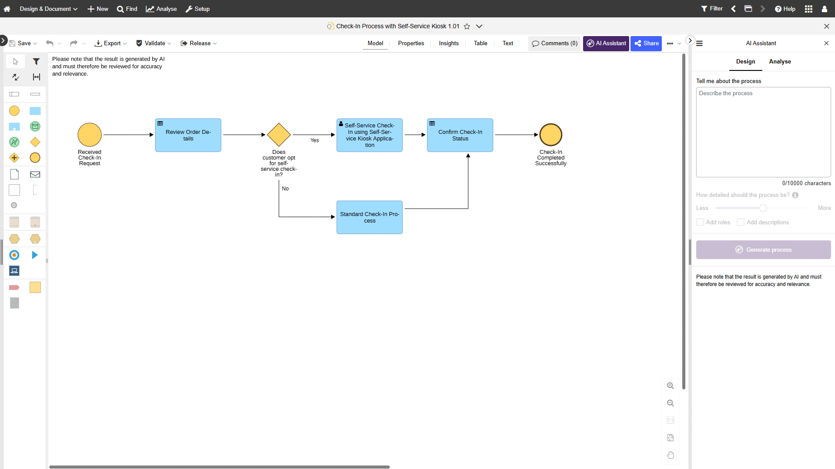835x469 pixels.
Task: Choose the envelope message shape in palette
Action: [x=35, y=174]
